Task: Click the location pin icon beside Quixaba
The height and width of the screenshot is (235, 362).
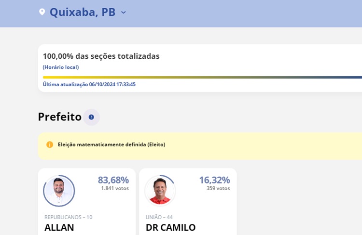Action: tap(42, 12)
